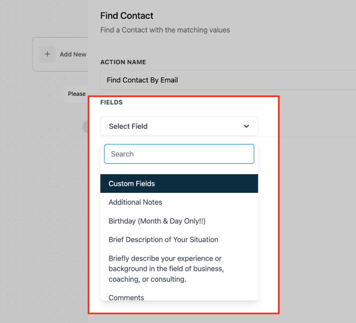Click the Find a Contact description subtitle
The height and width of the screenshot is (323, 356).
click(x=165, y=30)
